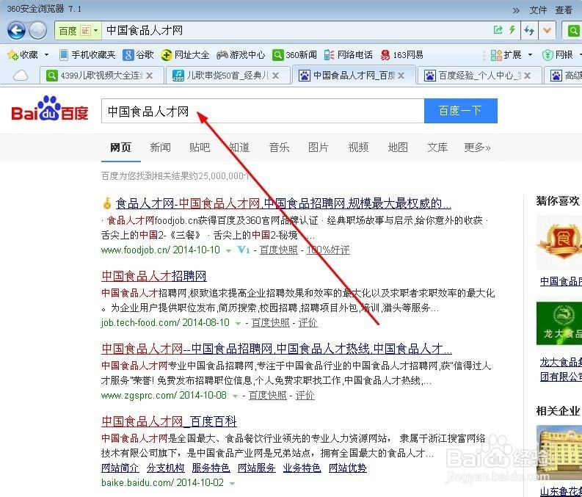Open the 网址大全 bookmark

(185, 55)
